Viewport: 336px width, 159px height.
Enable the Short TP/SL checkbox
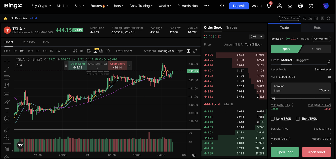point(298,119)
